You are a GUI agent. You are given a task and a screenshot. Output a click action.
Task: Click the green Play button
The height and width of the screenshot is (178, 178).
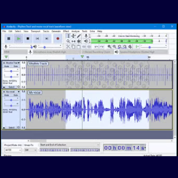click(18, 39)
